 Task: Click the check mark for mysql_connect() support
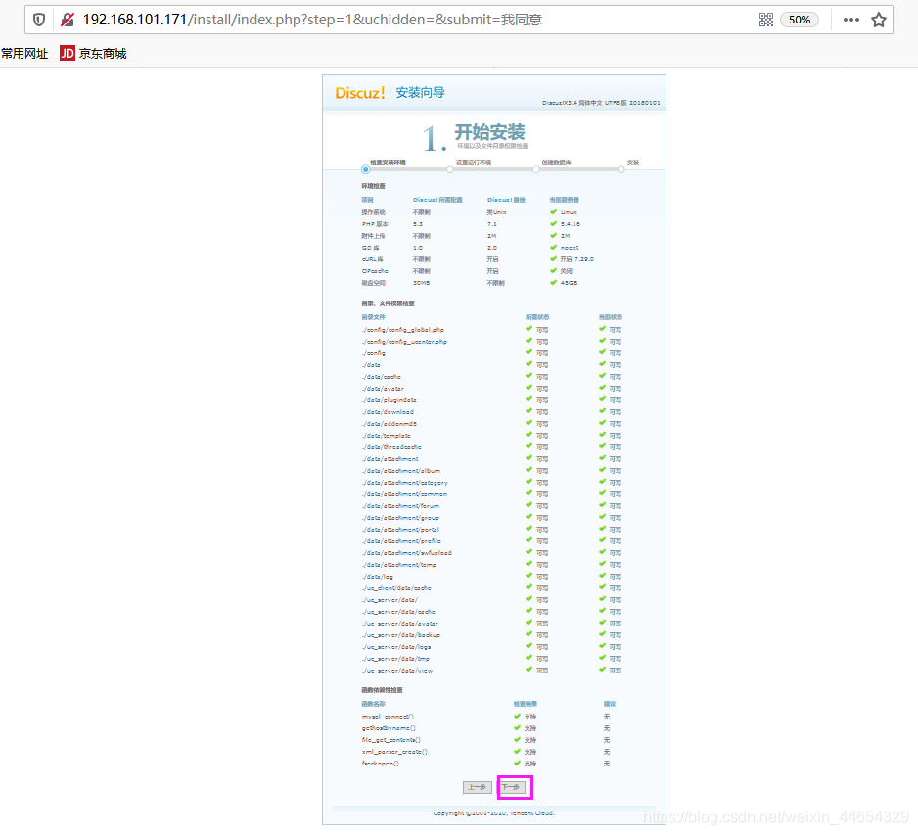(x=517, y=717)
